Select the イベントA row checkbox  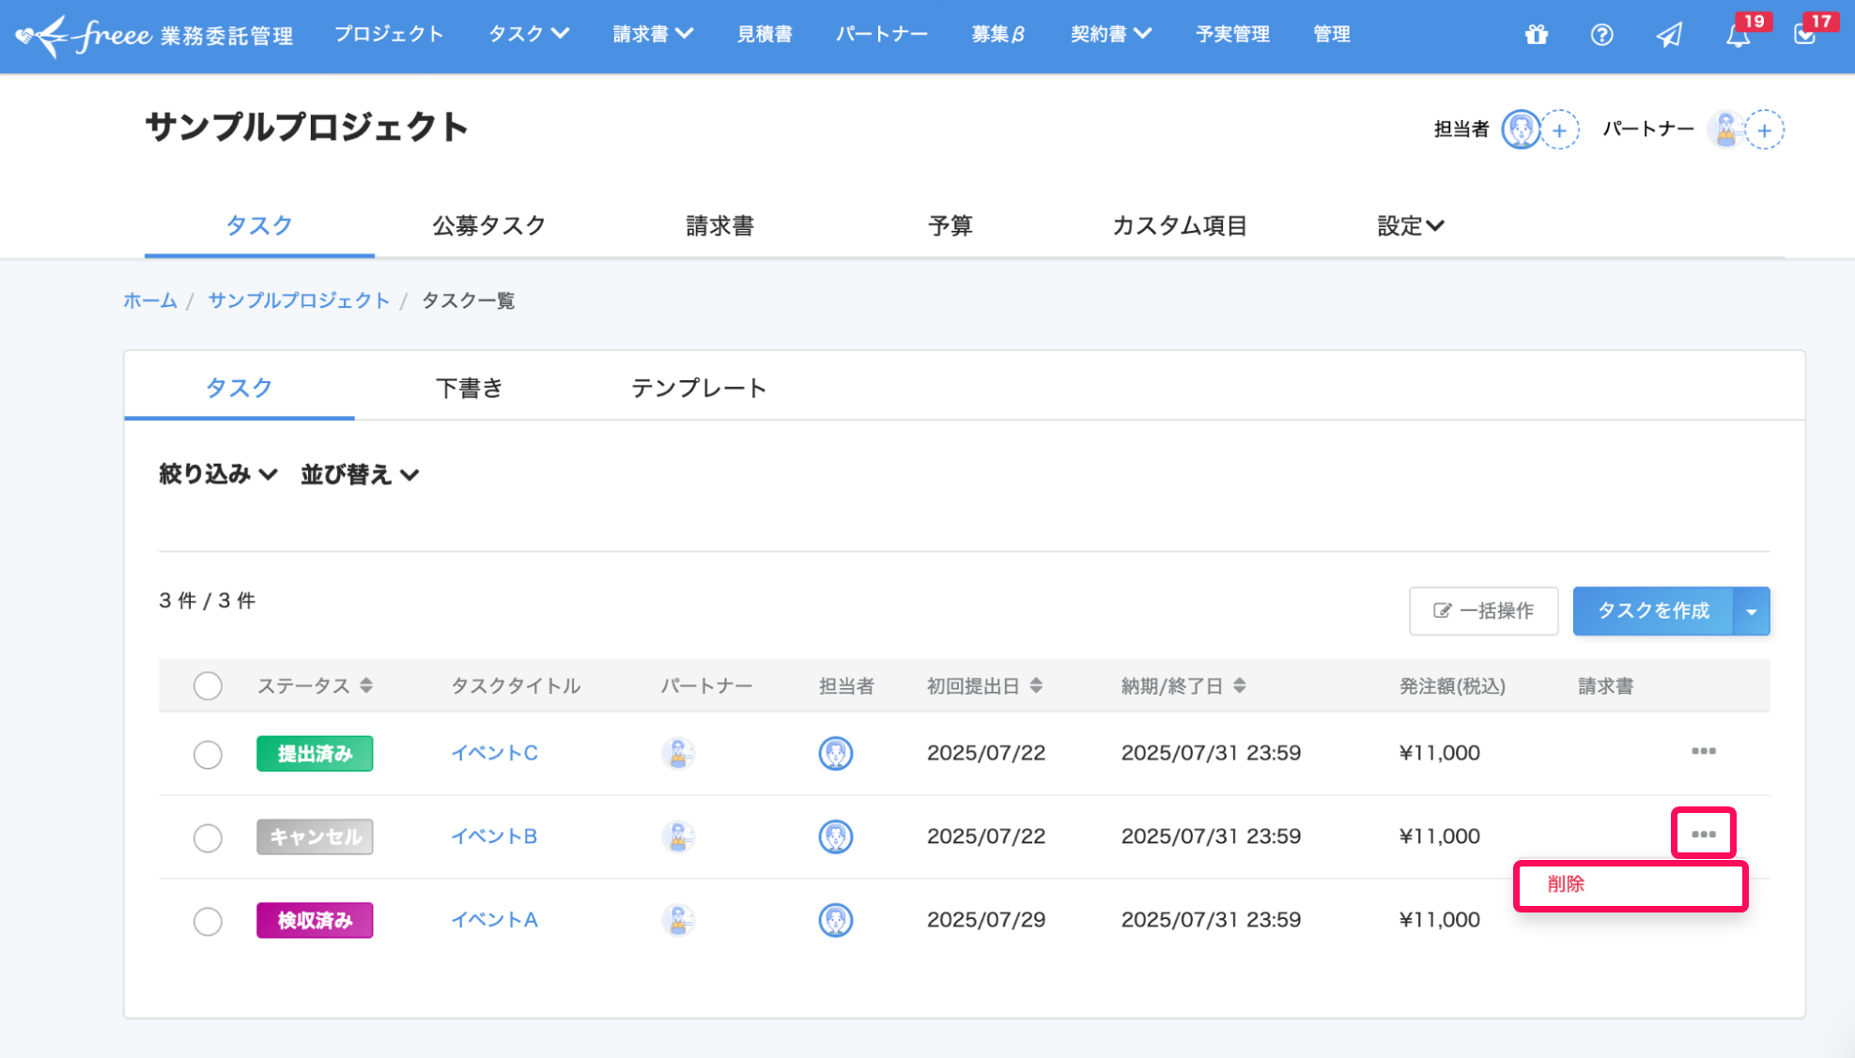coord(208,921)
